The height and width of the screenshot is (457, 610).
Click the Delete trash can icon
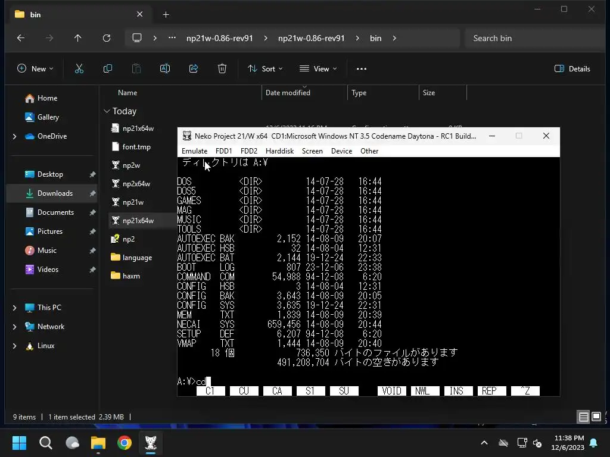tap(222, 69)
